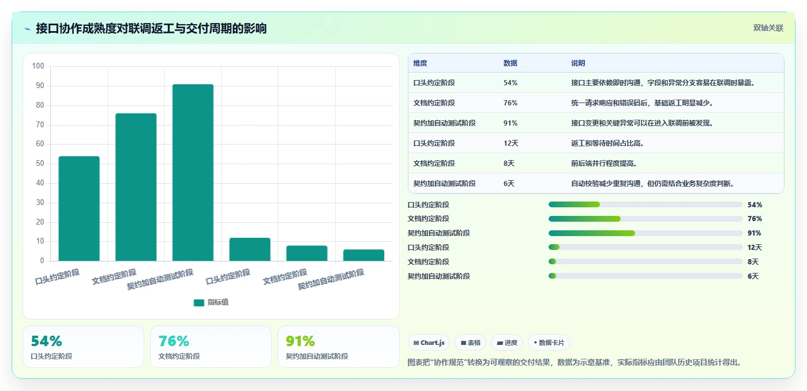Click the chart title 接口协作成熟度对联调返工与交付周期的影响

pyautogui.click(x=151, y=28)
